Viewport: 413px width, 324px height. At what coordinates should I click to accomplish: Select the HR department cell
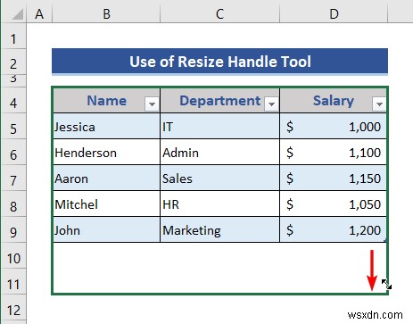coord(219,204)
